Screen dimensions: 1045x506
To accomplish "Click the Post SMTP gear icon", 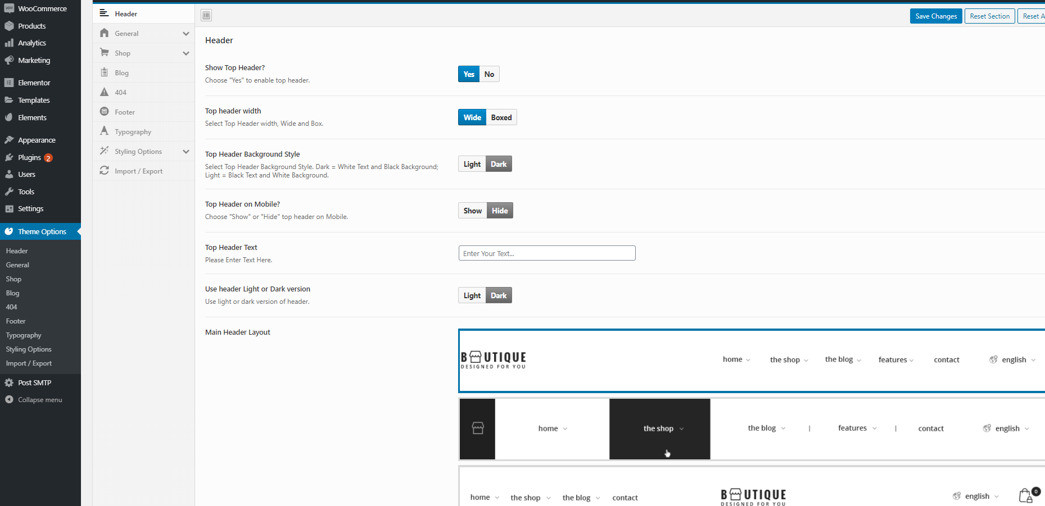I will tap(9, 382).
